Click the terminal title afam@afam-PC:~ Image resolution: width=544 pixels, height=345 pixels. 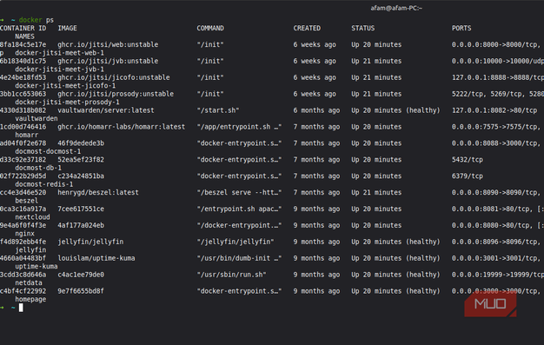click(x=396, y=8)
